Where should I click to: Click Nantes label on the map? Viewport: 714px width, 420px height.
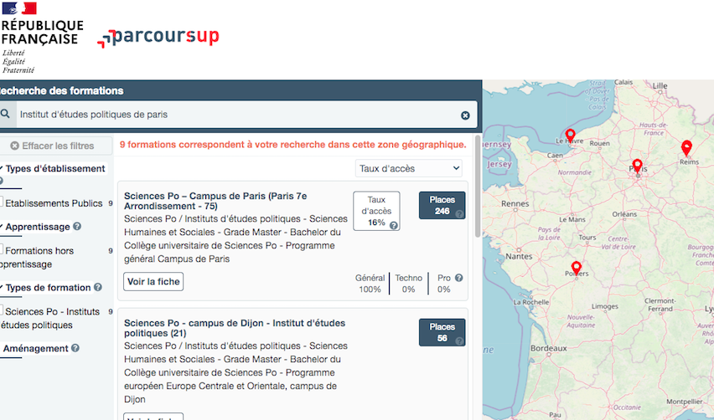[x=519, y=256]
